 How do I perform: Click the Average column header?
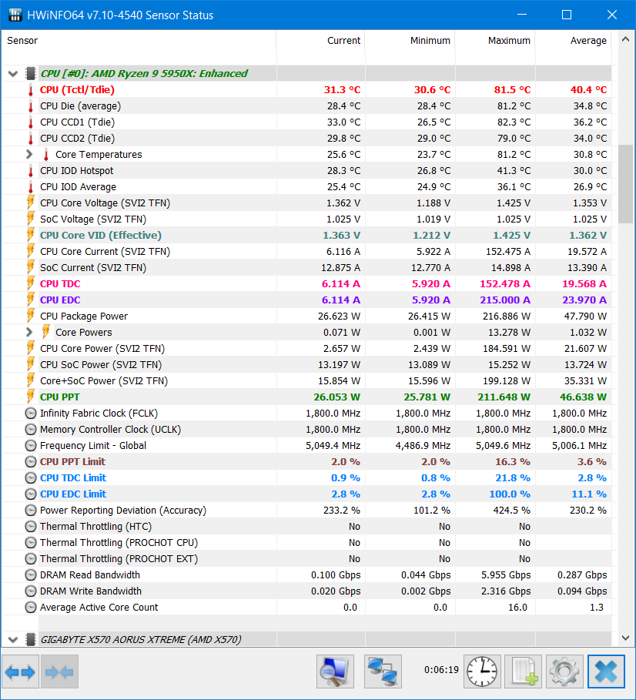(x=574, y=41)
